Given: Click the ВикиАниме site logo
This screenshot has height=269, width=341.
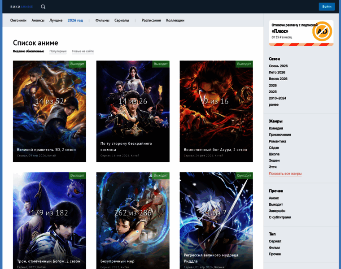Looking at the screenshot, I should (22, 7).
